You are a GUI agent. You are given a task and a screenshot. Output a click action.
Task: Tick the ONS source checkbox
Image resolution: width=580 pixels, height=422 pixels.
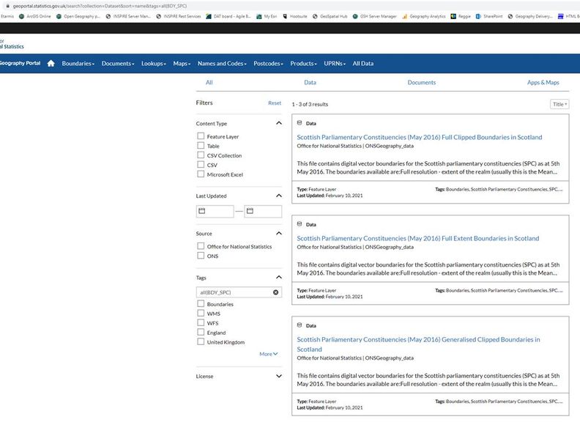tap(201, 256)
